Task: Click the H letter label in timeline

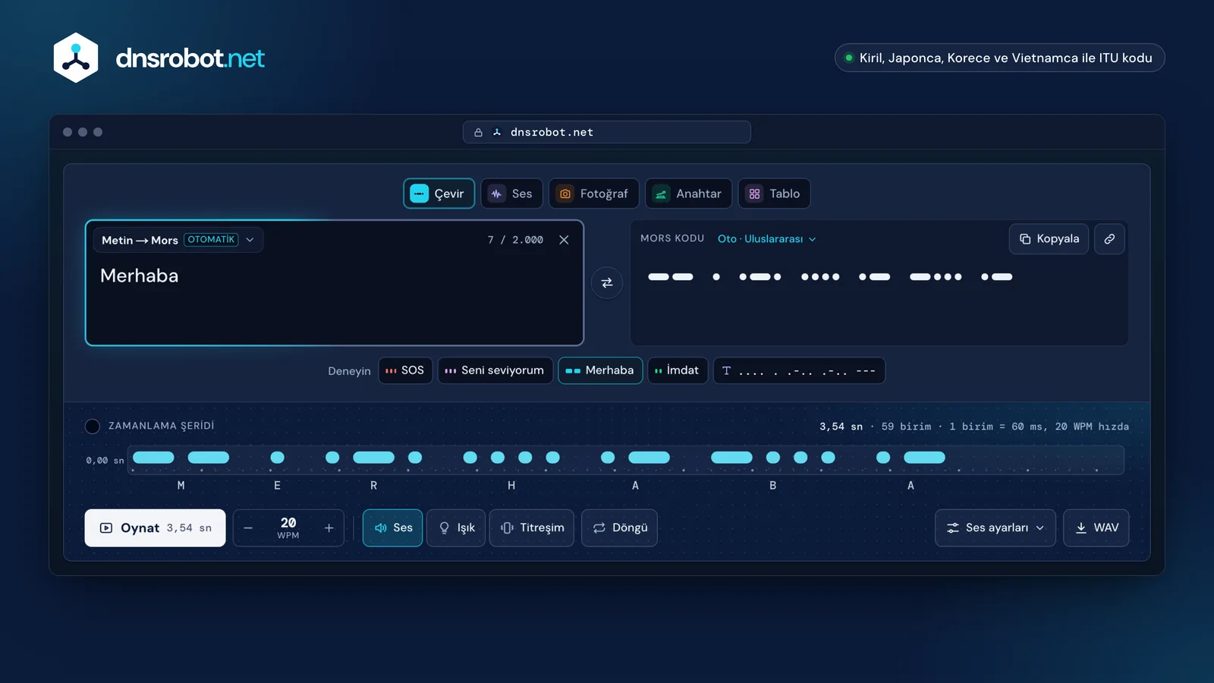Action: click(511, 486)
